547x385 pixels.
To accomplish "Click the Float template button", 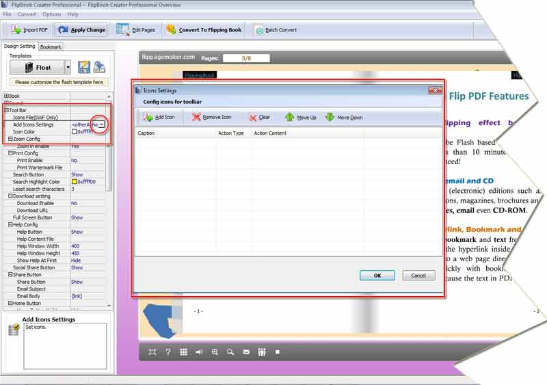I will 38,67.
